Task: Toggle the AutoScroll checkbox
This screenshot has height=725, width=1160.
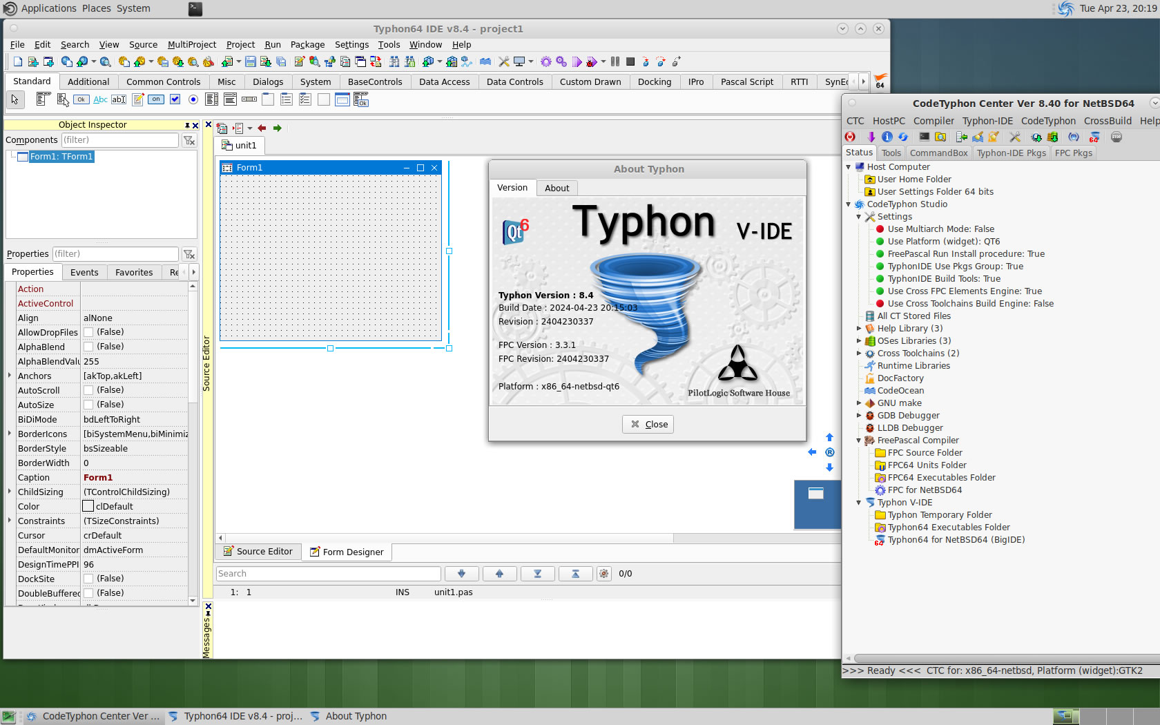Action: 88,390
